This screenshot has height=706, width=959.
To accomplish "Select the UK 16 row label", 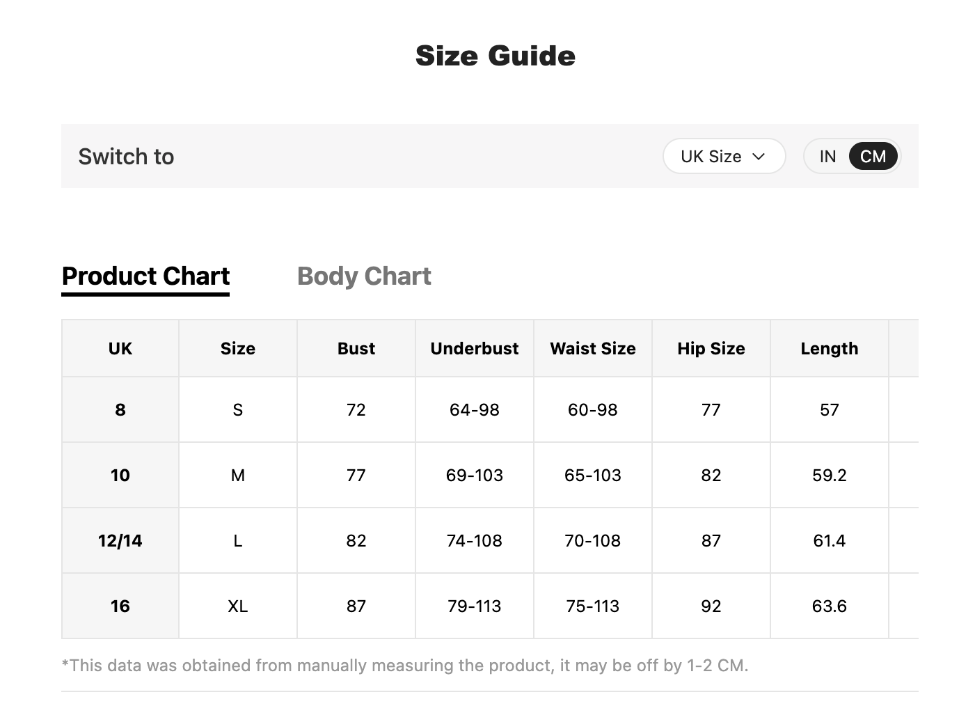I will point(120,606).
